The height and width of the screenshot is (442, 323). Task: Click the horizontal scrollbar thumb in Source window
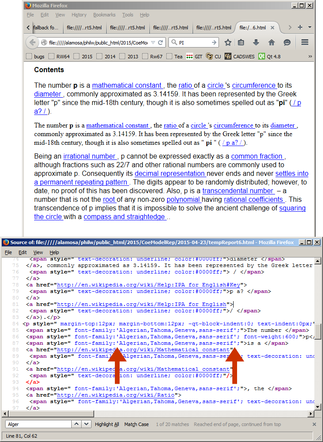[51, 413]
